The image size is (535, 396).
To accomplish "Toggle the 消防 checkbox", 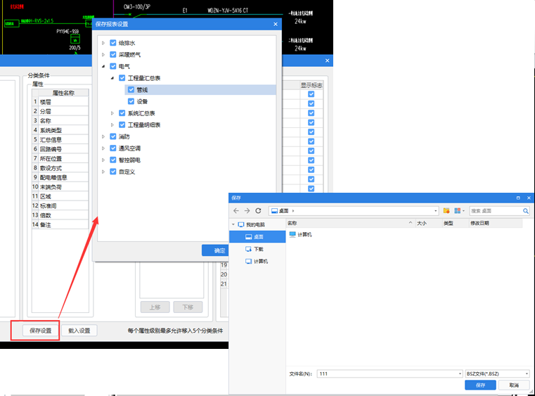I will (x=113, y=136).
